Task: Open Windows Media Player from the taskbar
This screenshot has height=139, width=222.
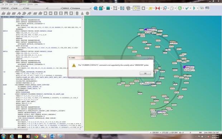Action: click(x=28, y=136)
